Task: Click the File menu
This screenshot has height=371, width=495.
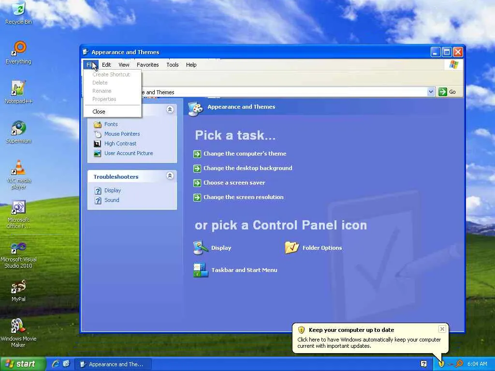Action: [x=91, y=65]
